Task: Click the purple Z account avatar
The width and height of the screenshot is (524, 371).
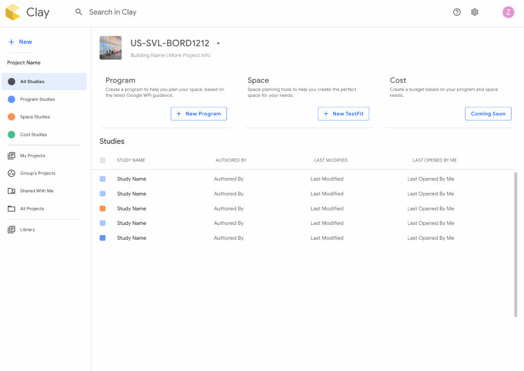Action: 508,12
